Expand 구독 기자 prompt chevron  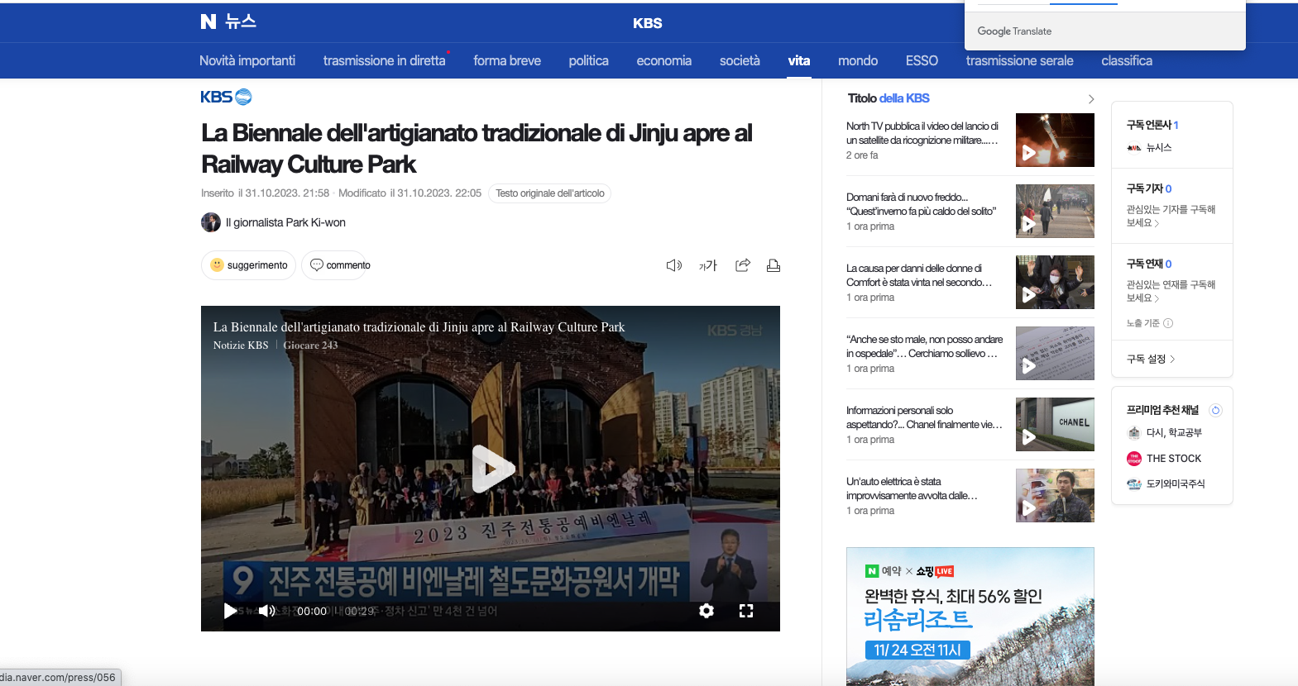point(1157,224)
